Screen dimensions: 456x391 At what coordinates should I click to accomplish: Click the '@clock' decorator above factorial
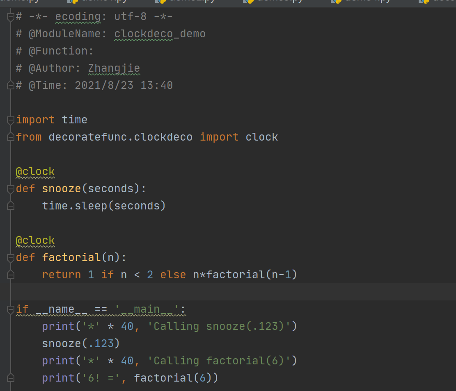pos(35,241)
